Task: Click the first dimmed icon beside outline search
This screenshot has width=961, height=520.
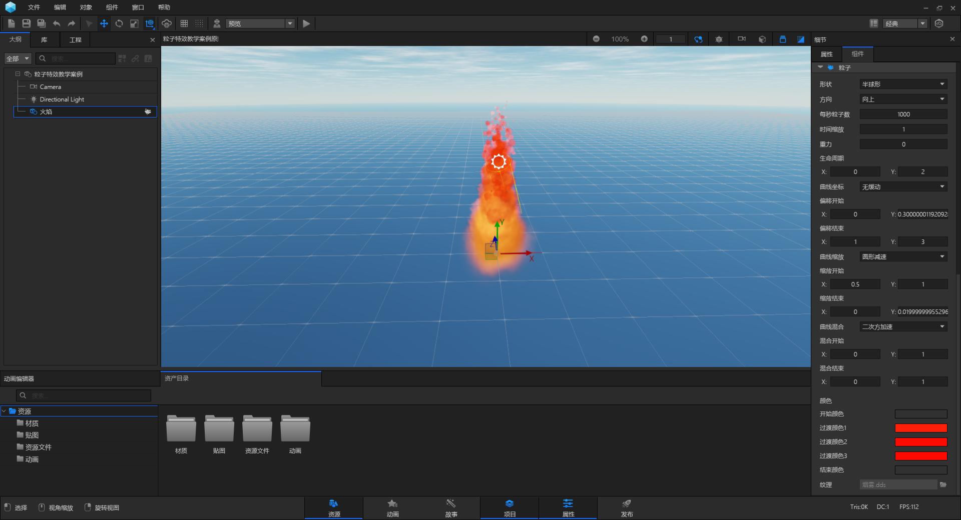Action: (122, 58)
